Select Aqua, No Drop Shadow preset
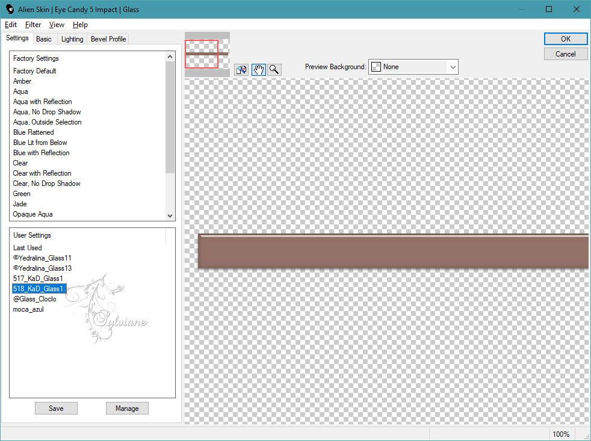 (x=47, y=111)
